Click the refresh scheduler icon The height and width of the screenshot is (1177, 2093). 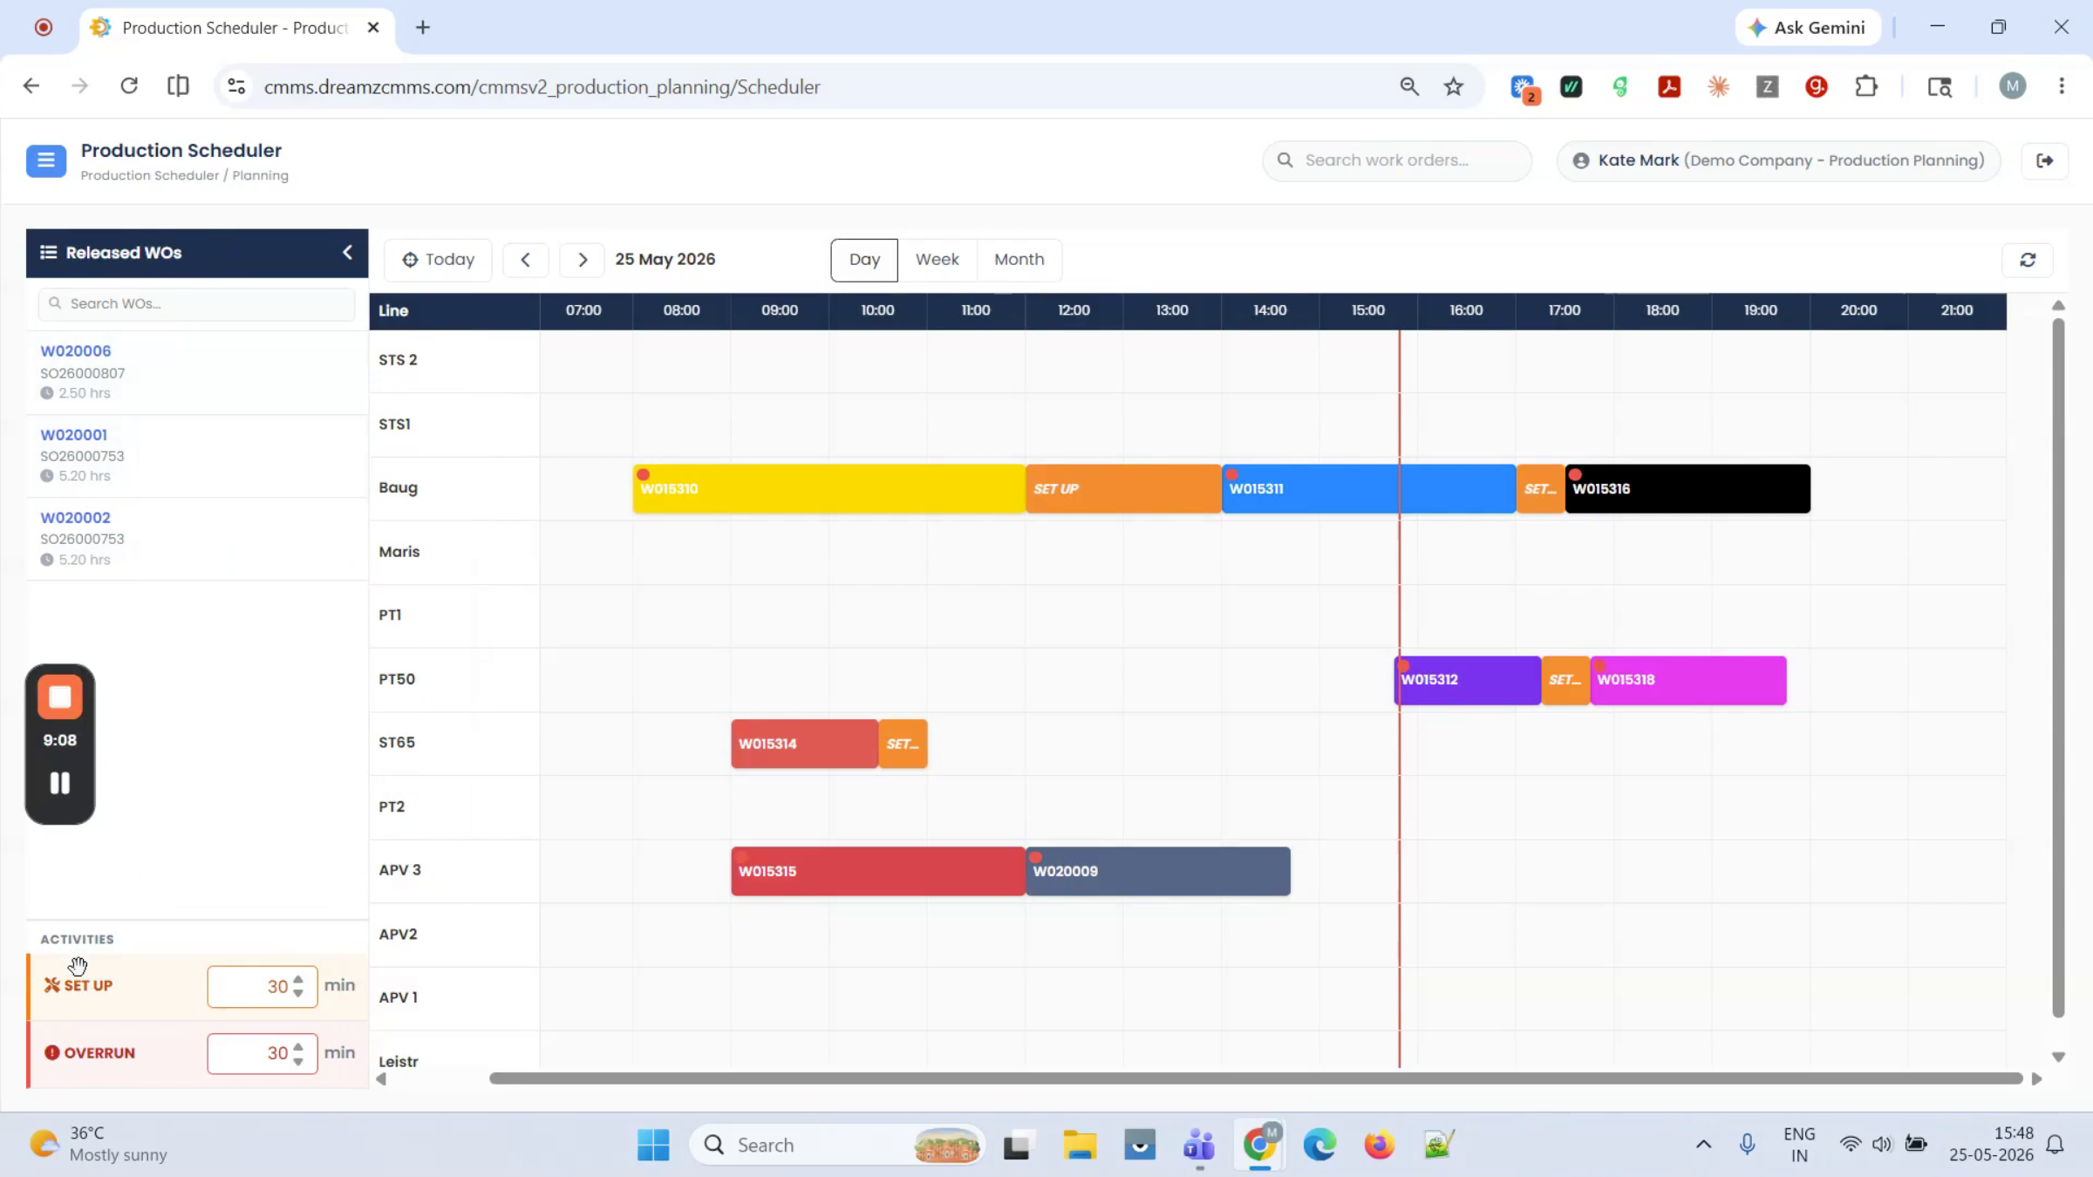click(x=2028, y=260)
